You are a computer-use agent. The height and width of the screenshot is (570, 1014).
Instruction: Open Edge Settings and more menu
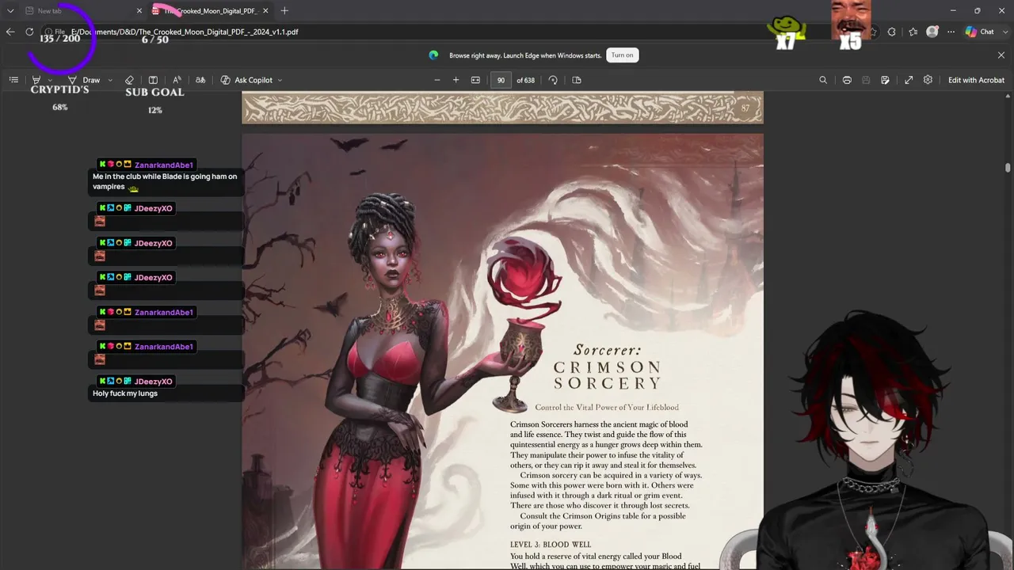[x=951, y=32]
